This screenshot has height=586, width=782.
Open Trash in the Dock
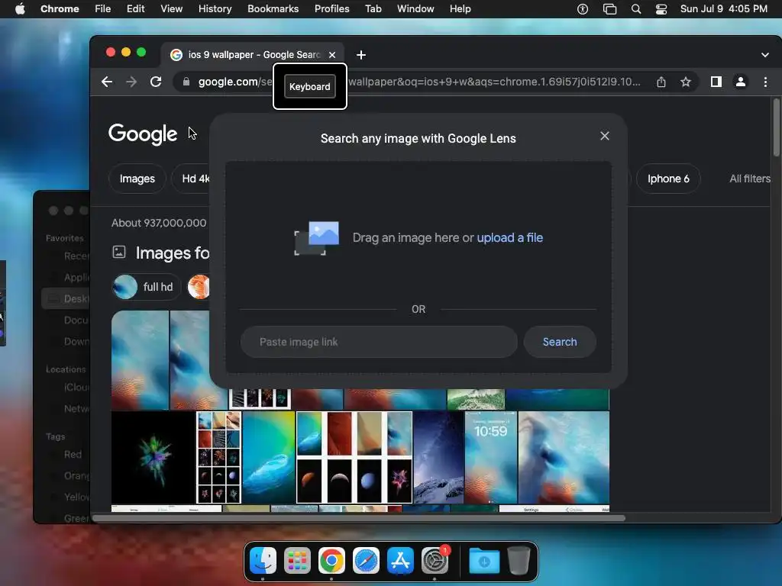coord(519,561)
